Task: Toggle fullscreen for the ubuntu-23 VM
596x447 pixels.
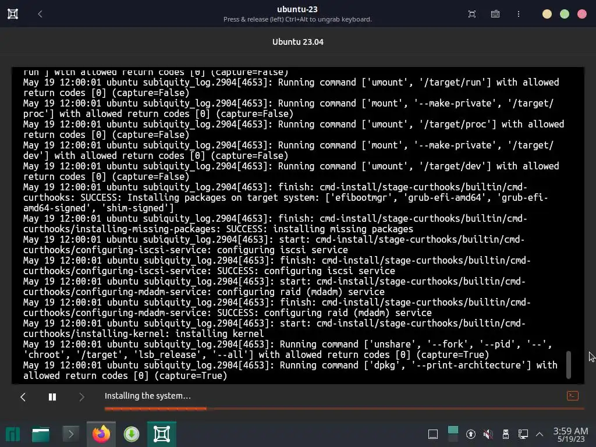Action: pos(471,14)
